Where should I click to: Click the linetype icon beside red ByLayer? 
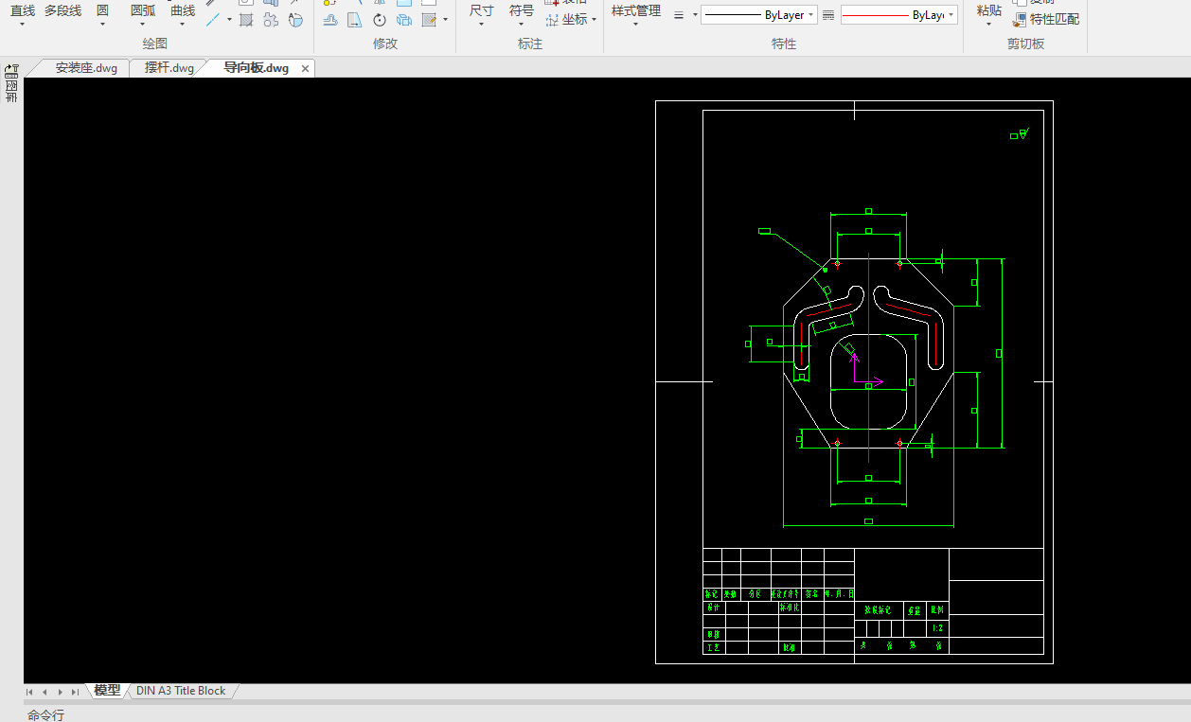[x=827, y=15]
